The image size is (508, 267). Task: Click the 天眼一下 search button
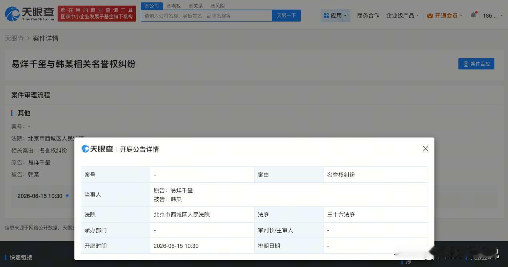(286, 16)
